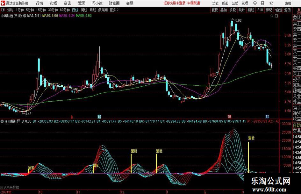
Task: Switch to 15分钟 period tab
Action: (41, 10)
